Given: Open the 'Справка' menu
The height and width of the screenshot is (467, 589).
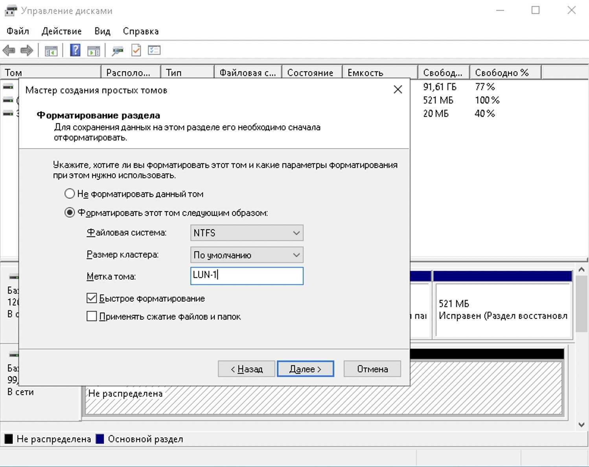Looking at the screenshot, I should pyautogui.click(x=140, y=31).
